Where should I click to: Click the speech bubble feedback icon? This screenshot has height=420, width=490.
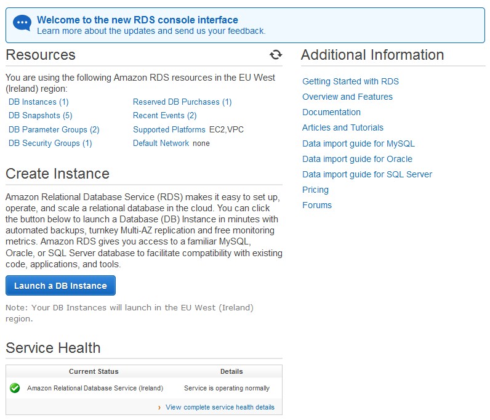pyautogui.click(x=22, y=23)
